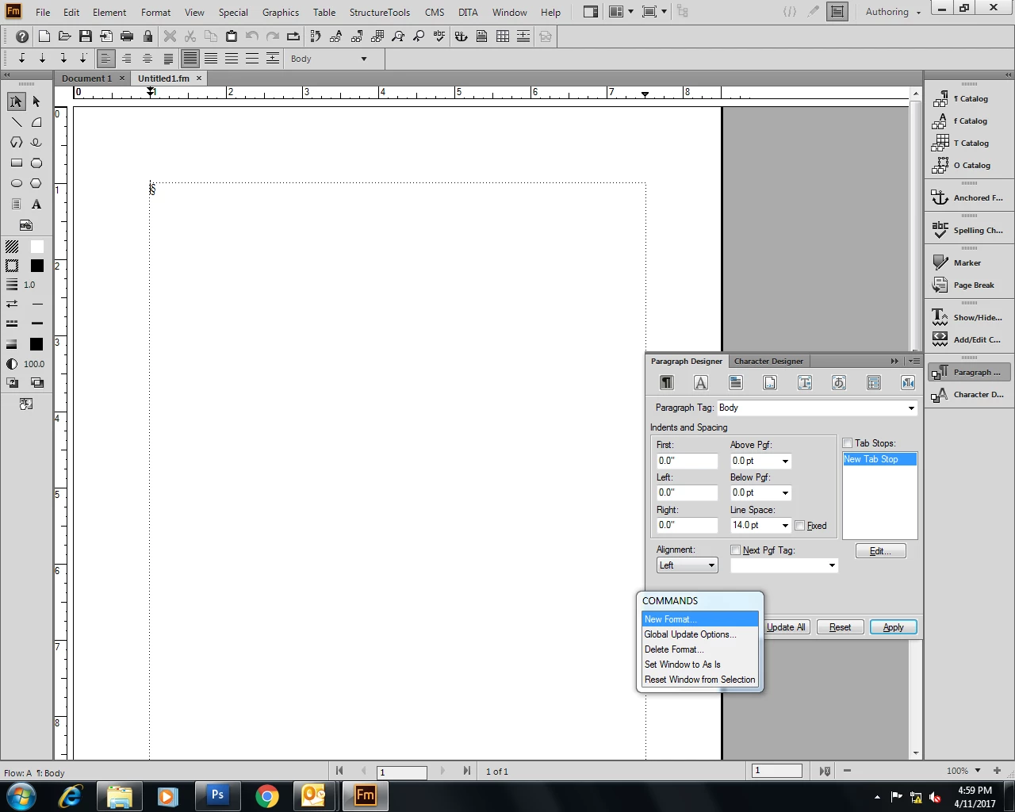Click the Update All button

coord(786,627)
